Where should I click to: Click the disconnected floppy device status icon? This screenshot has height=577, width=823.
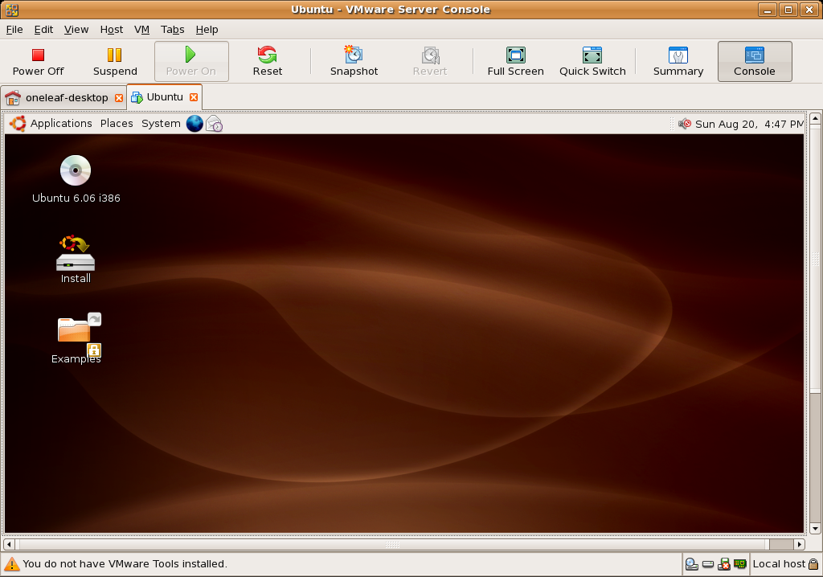[724, 564]
